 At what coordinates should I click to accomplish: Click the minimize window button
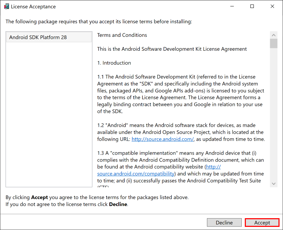232,6
